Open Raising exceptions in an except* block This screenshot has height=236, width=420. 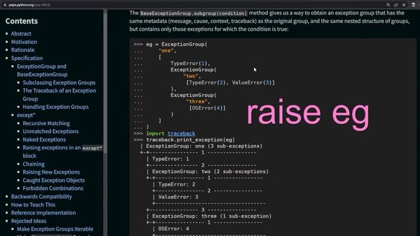click(62, 151)
